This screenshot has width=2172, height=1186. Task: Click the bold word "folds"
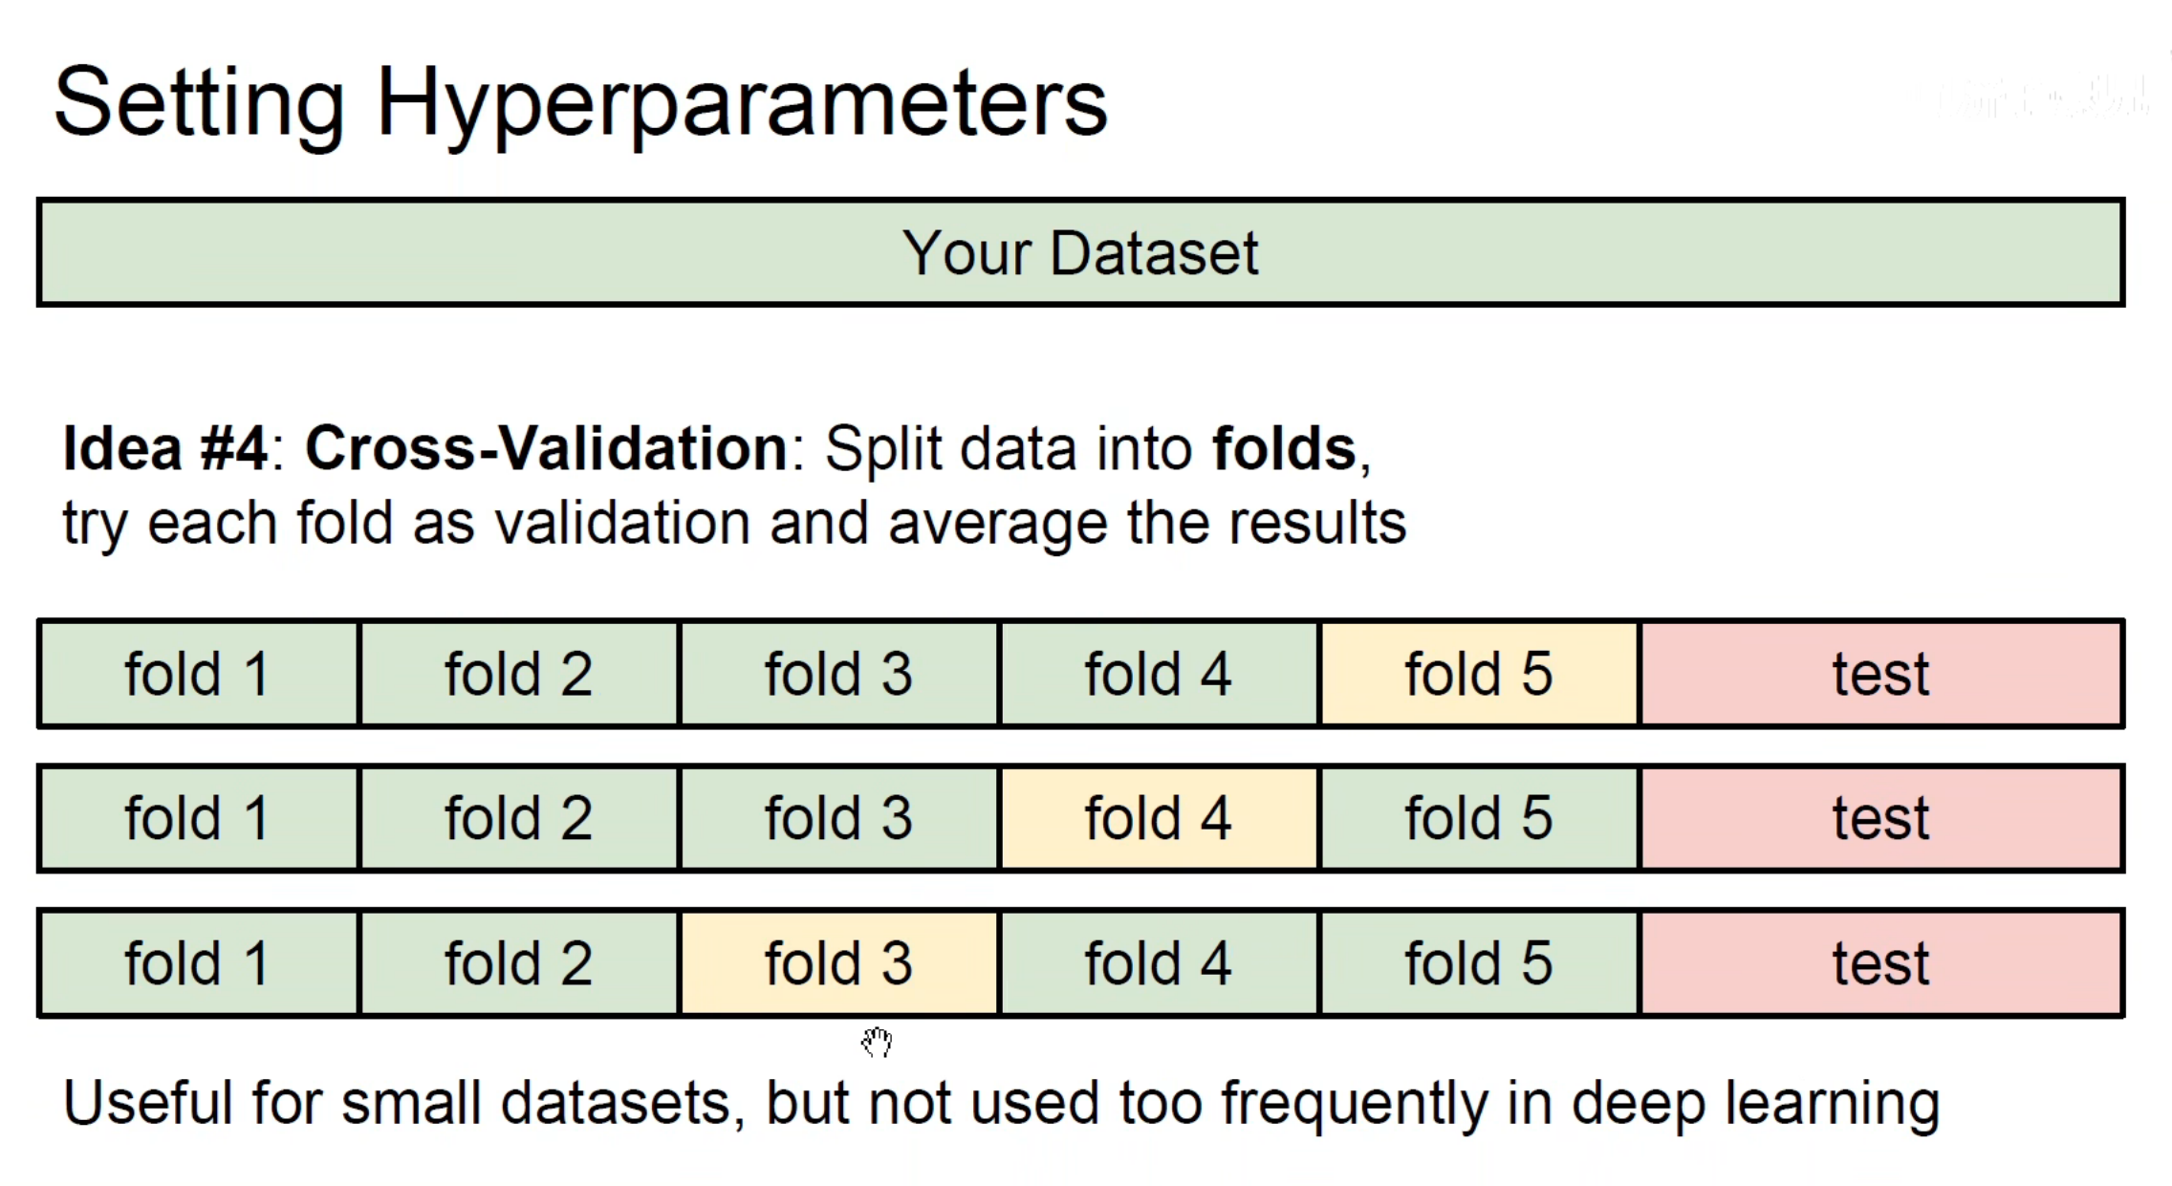1284,448
